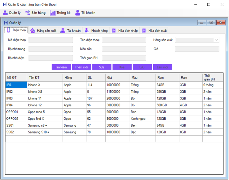229x180 pixels.
Task: Click the Khách hàng tab icon
Action: click(x=87, y=30)
